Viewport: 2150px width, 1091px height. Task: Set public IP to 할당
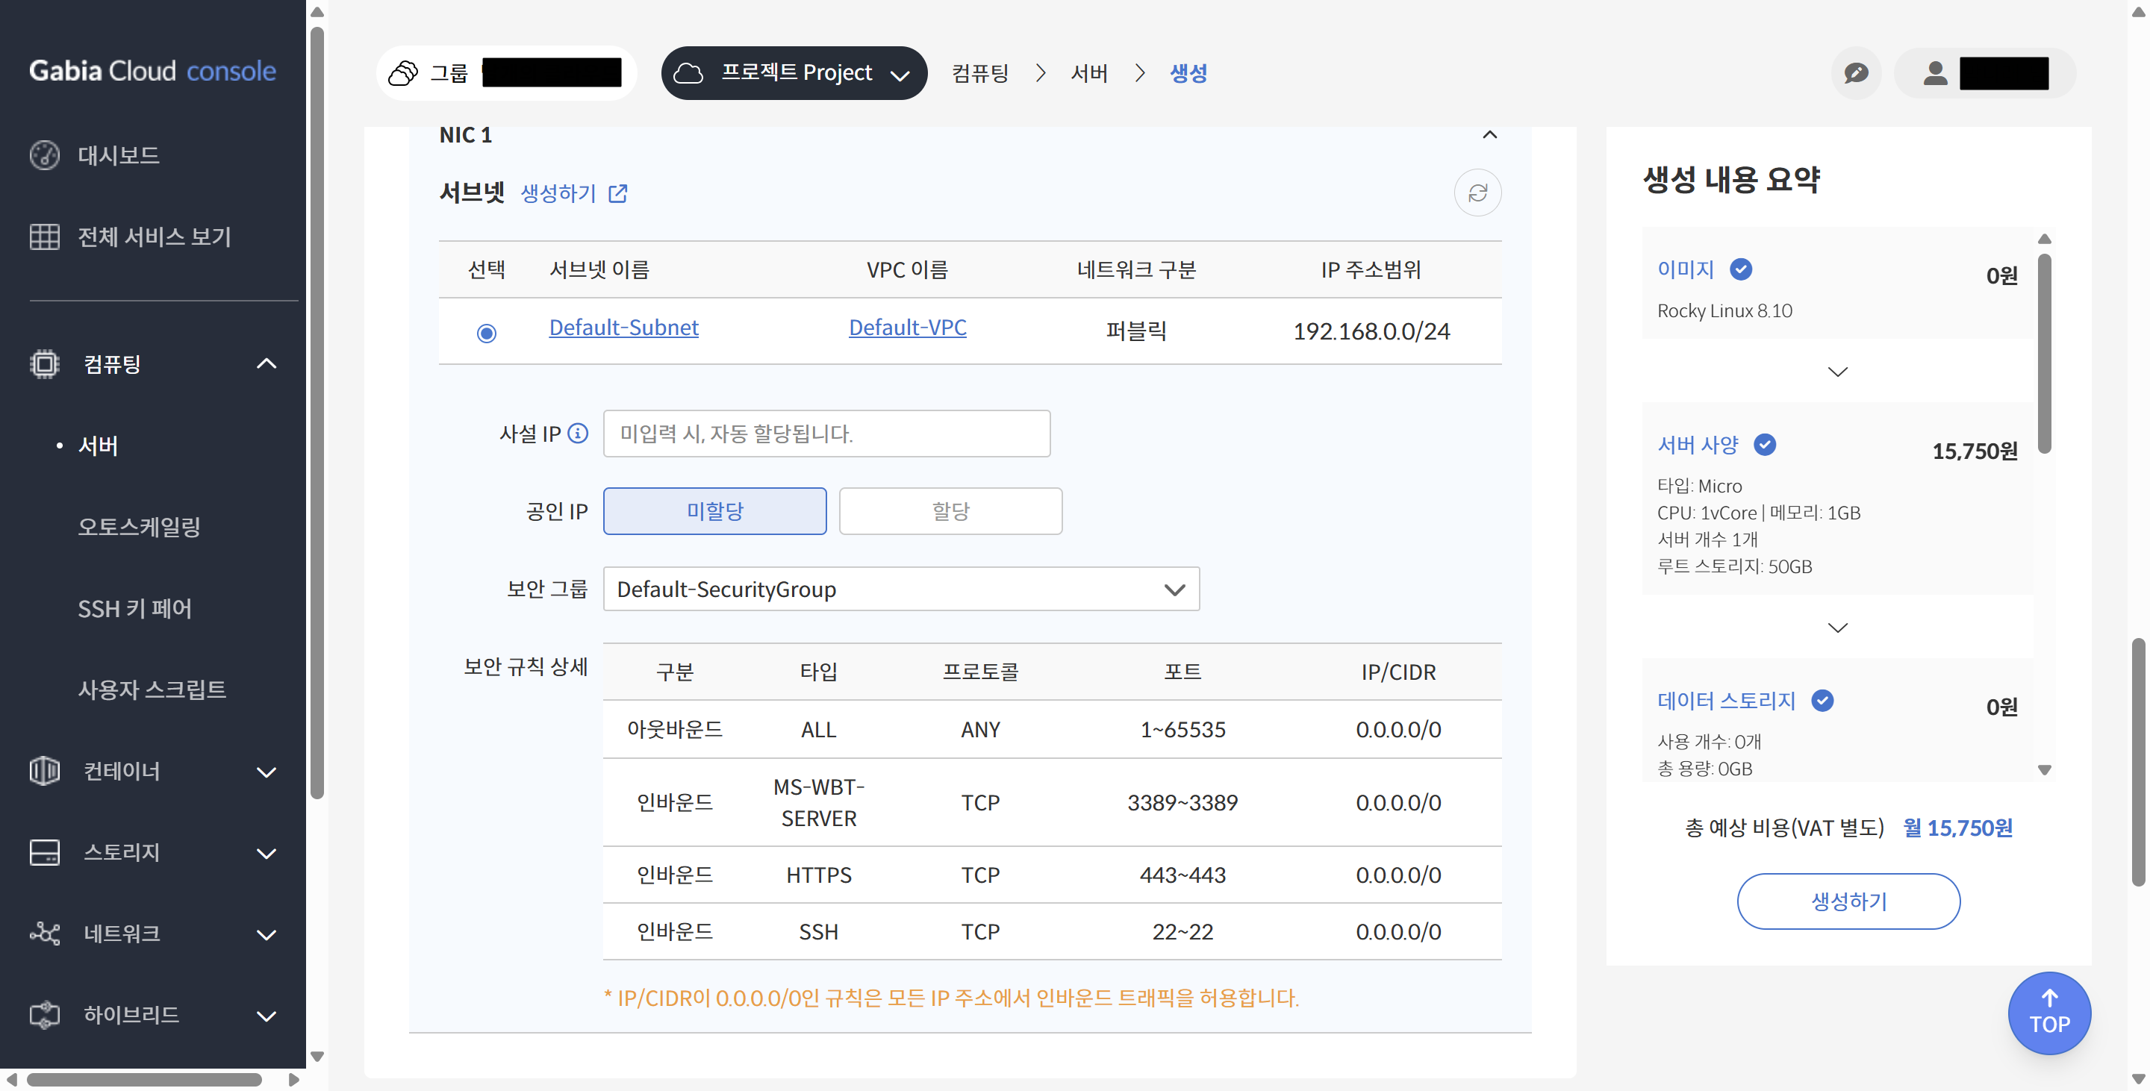950,510
